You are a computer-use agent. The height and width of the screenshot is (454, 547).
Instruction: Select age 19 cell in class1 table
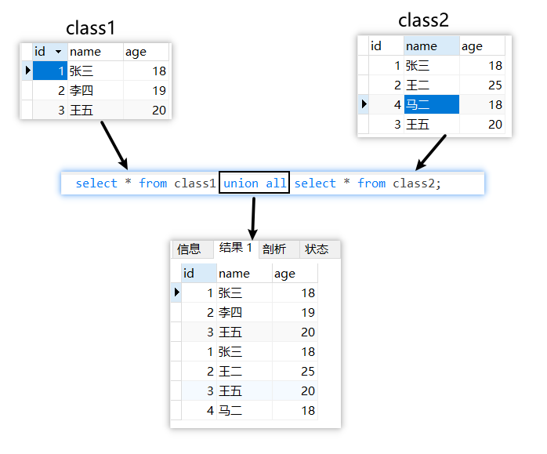146,90
